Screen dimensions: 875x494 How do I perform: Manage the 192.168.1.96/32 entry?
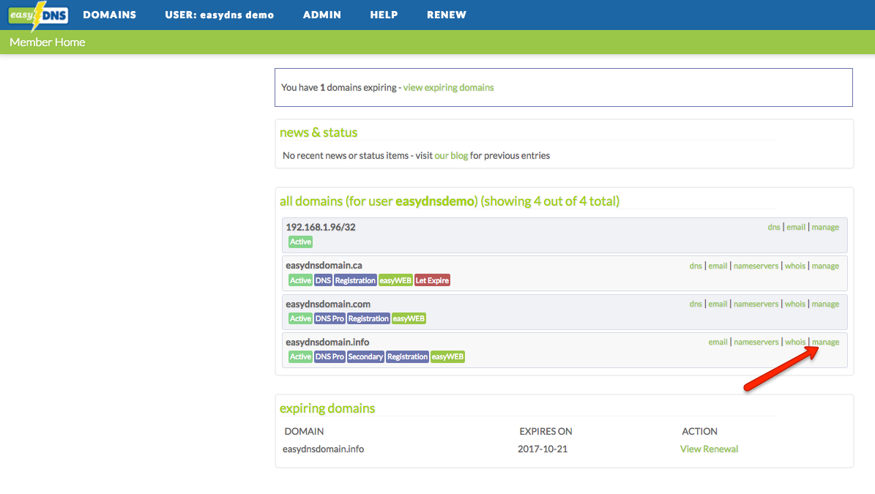pyautogui.click(x=825, y=227)
